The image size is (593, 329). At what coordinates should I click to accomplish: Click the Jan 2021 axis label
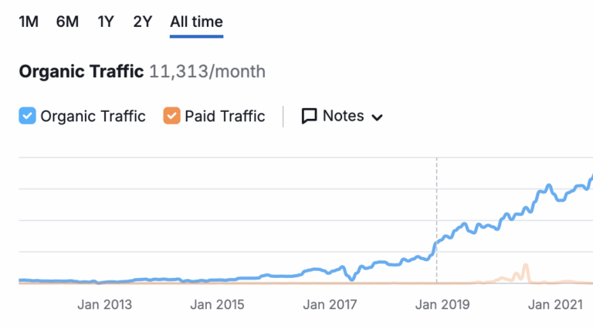pos(554,304)
